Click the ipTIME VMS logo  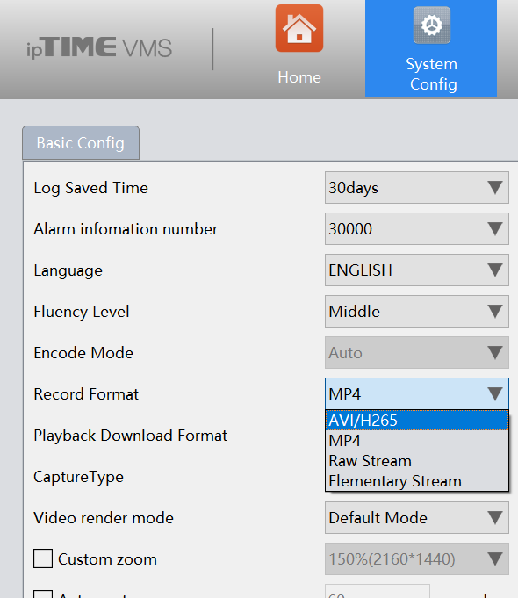pos(99,47)
